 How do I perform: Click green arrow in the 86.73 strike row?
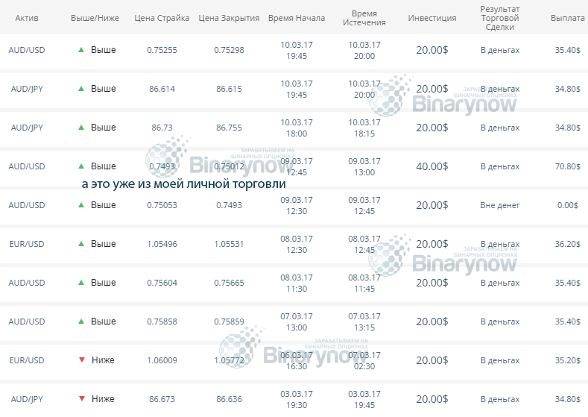coord(82,128)
